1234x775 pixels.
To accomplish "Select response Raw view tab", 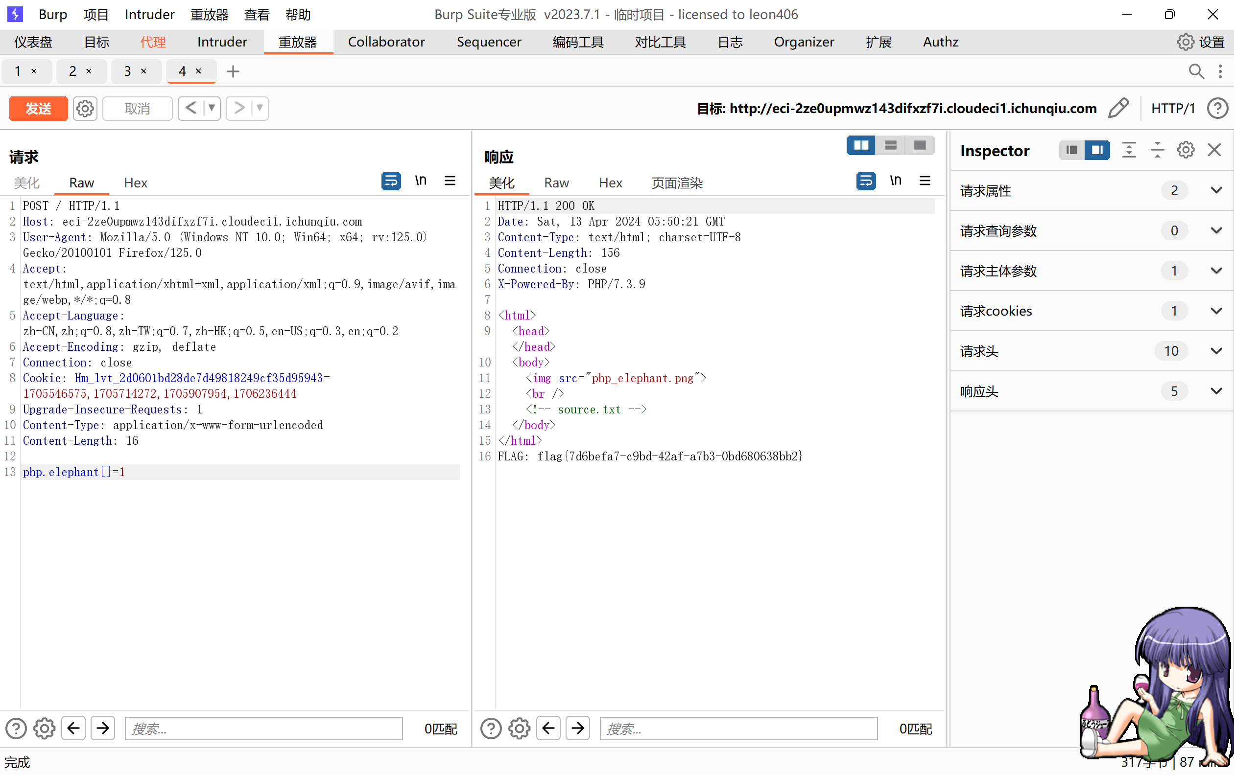I will (556, 183).
